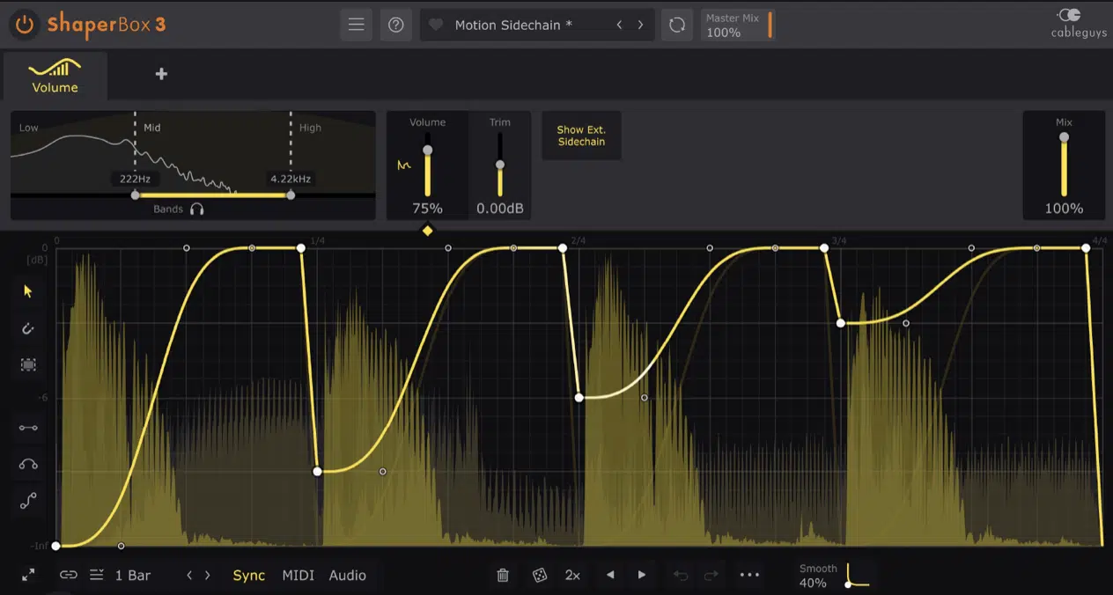
Task: Click the yellow diamond marker below Volume
Action: point(427,231)
